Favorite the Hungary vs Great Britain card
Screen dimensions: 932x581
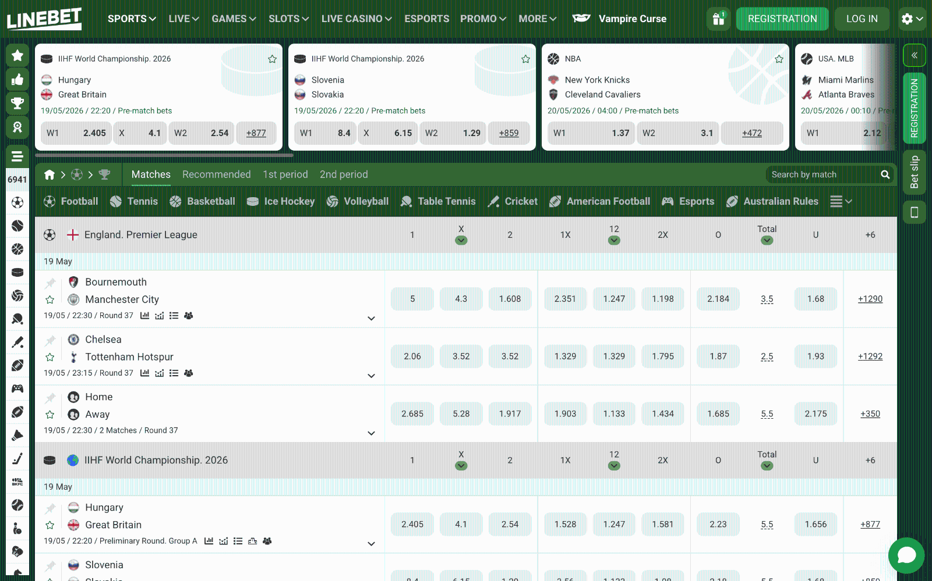tap(272, 59)
